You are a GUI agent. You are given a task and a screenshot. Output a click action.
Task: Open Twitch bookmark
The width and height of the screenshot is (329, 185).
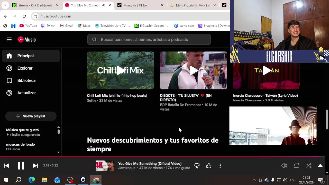(x=48, y=26)
